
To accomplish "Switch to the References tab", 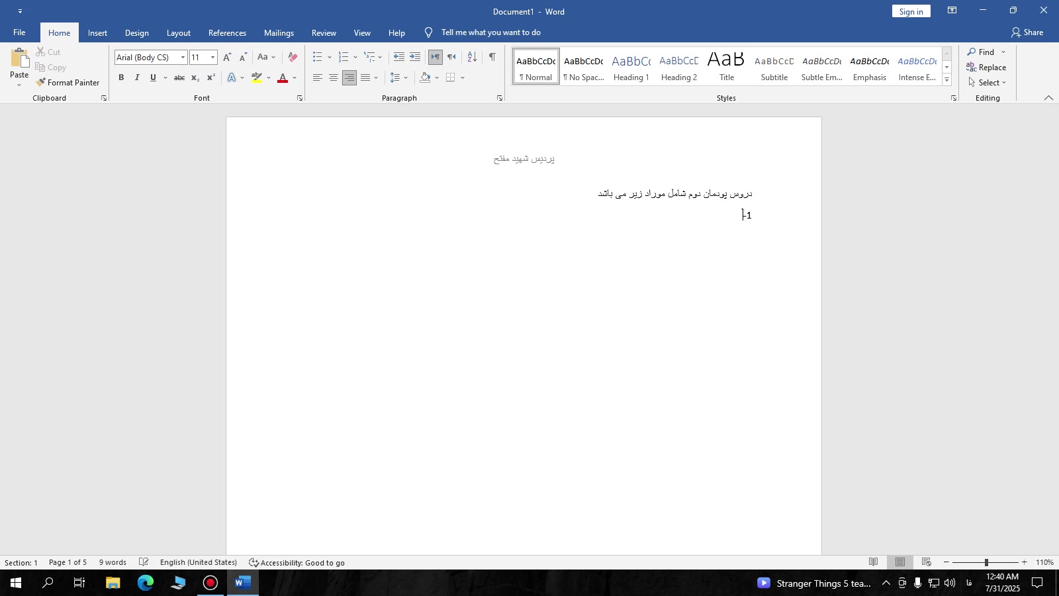I will pos(227,32).
